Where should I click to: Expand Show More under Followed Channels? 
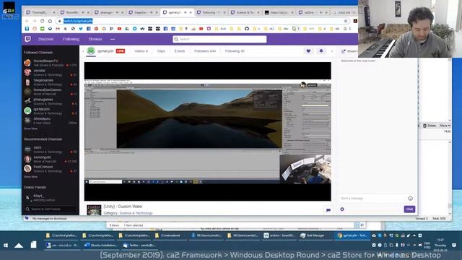30,129
